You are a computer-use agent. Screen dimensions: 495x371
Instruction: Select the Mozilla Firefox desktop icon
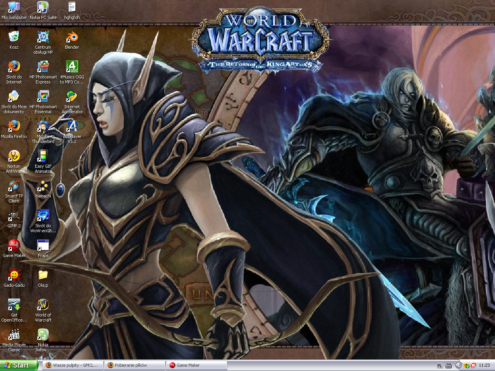tap(14, 126)
